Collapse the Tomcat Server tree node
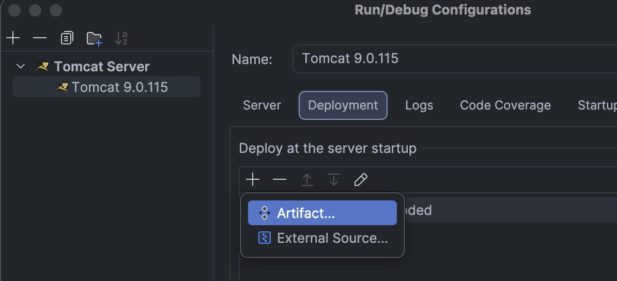 (21, 67)
